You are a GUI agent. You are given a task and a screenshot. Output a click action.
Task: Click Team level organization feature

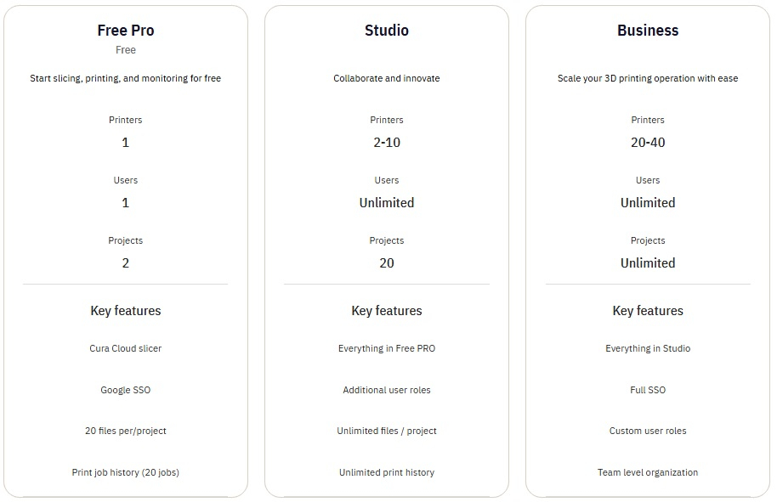coord(648,472)
